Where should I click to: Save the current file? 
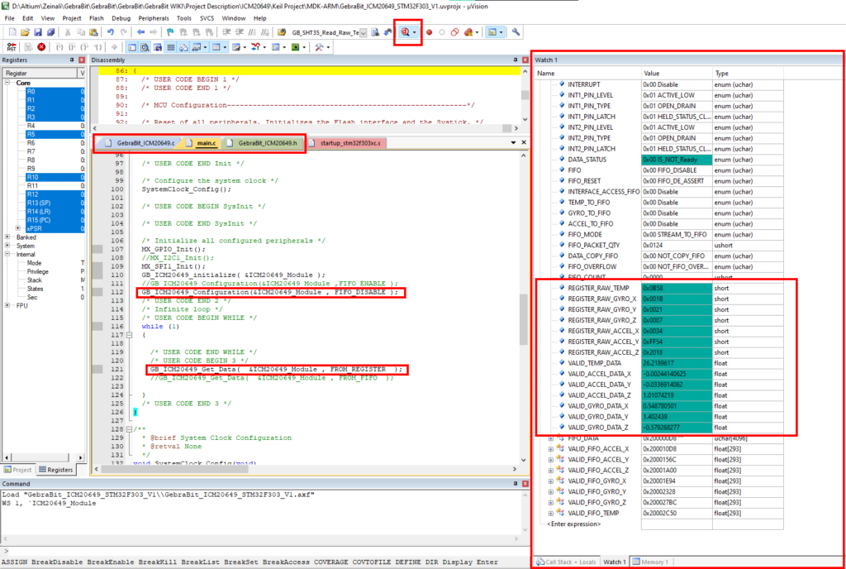38,32
